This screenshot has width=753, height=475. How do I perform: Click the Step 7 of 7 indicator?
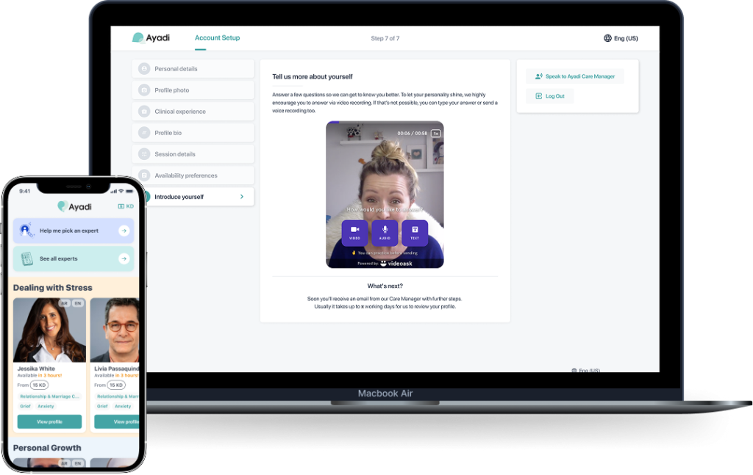point(385,38)
